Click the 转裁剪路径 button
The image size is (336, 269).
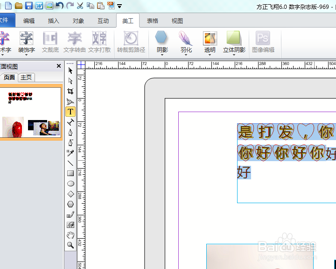[x=131, y=42]
